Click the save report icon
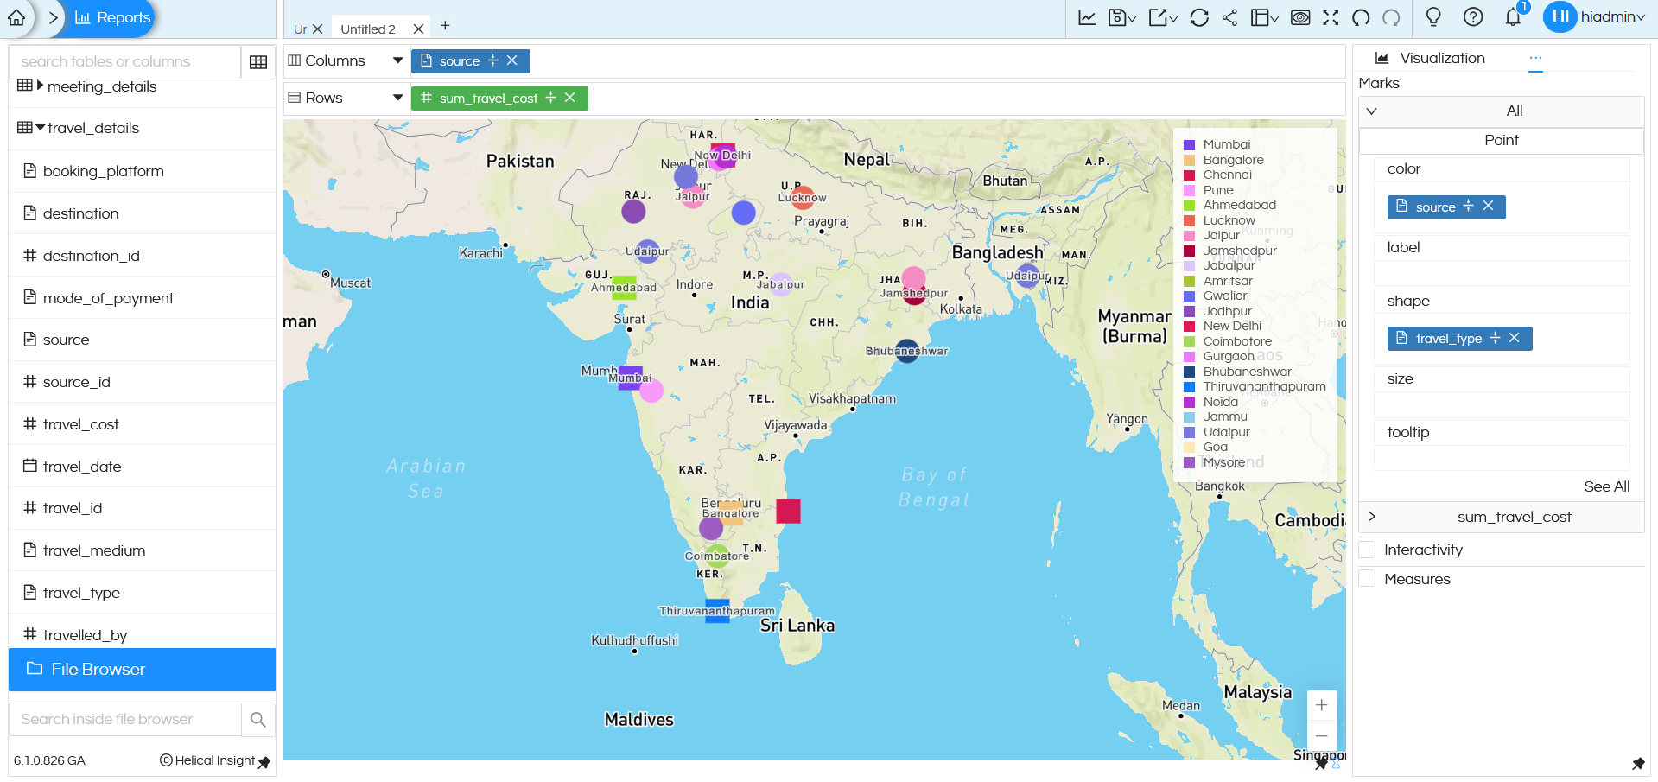 1119,16
